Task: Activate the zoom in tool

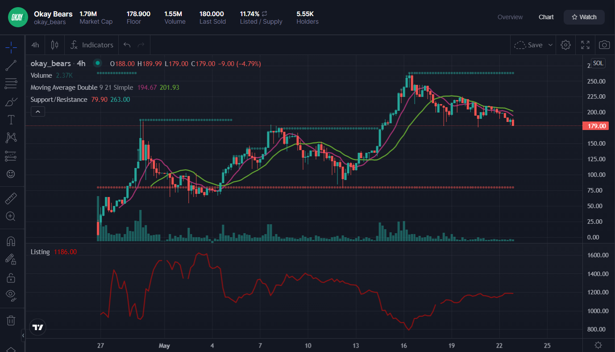Action: pyautogui.click(x=11, y=216)
